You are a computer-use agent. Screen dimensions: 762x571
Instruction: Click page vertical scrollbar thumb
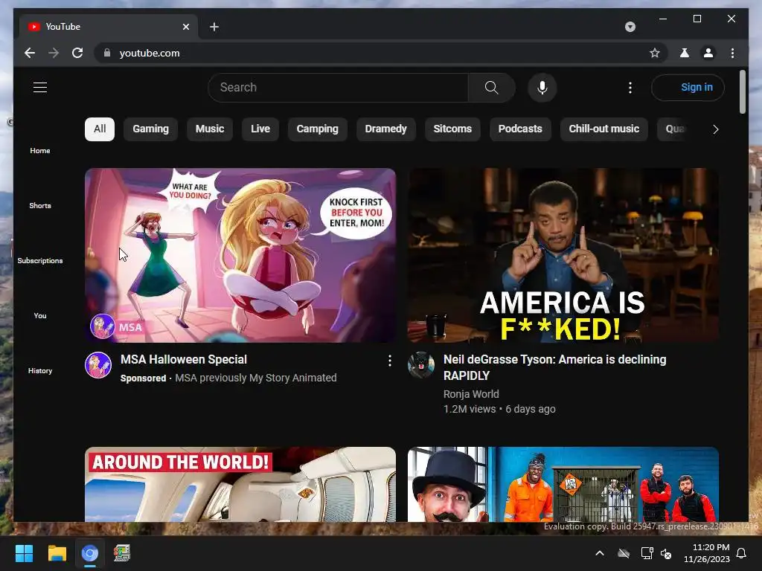coord(743,91)
